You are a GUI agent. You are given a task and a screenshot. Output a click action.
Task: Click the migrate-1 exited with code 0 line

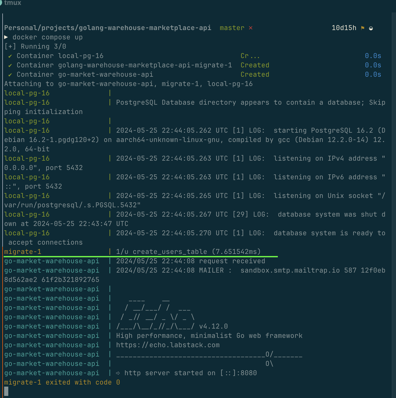62,382
